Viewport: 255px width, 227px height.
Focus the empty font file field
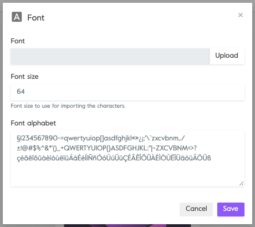(x=110, y=56)
